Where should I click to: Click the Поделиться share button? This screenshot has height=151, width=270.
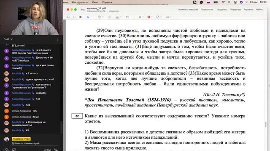(x=207, y=10)
